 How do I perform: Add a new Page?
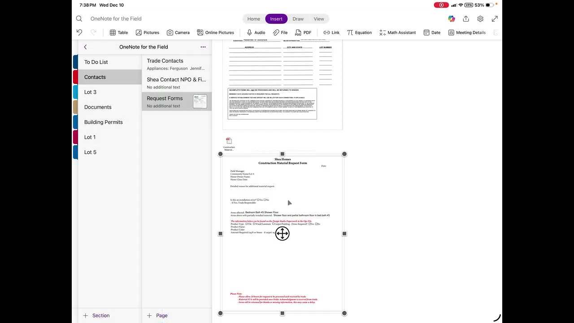click(x=157, y=315)
